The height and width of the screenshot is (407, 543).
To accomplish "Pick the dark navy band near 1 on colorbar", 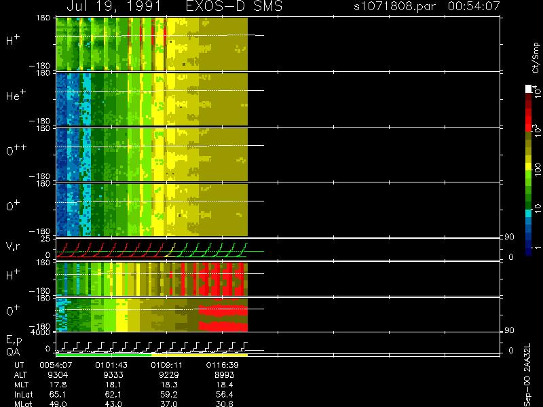I will coord(529,251).
